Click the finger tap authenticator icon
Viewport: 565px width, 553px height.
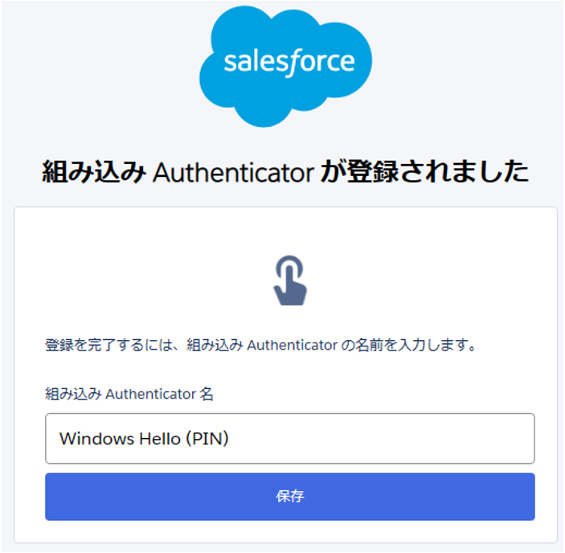[289, 281]
